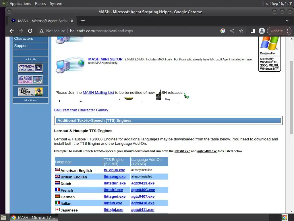Select the MASH browser tab
The image size is (294, 221).
tap(42, 21)
